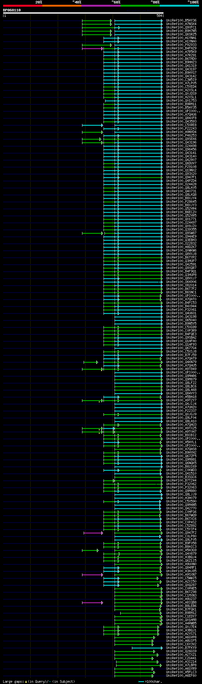Select the UniRef100_B7TZ44 label
The image size is (202, 684).
coord(181,480)
